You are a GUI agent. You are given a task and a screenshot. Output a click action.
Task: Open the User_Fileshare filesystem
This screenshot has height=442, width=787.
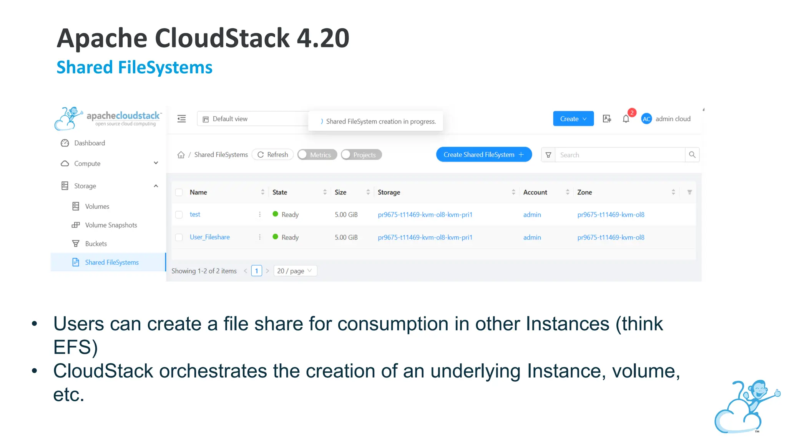pos(210,237)
